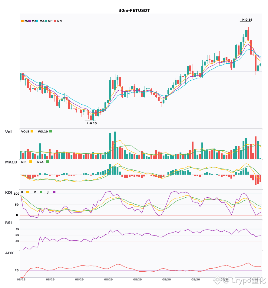Click the yellow DIF legend swatch
The image size is (268, 288).
tap(31, 162)
